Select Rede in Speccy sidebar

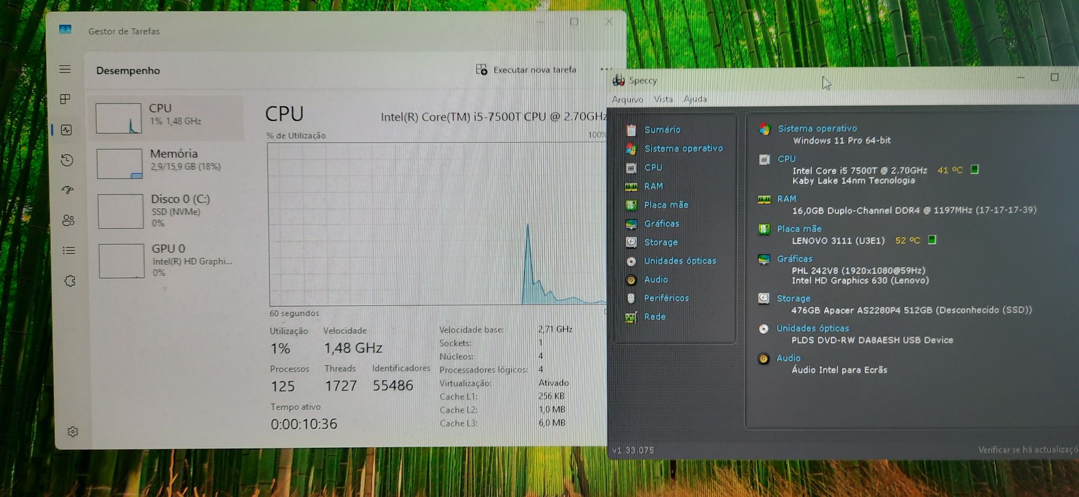point(654,316)
